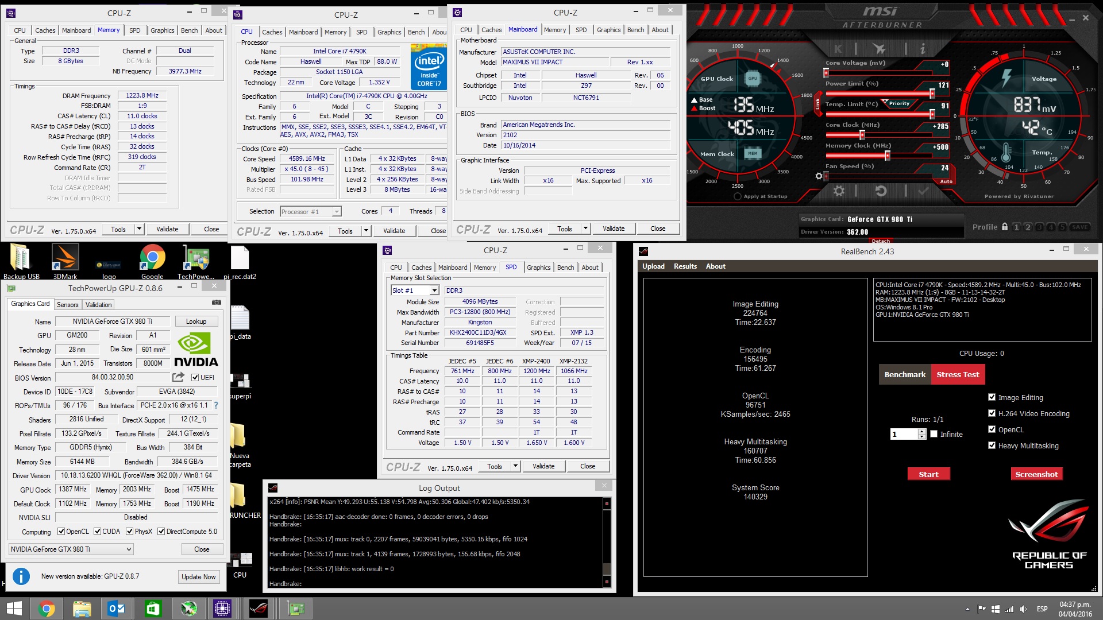The width and height of the screenshot is (1103, 620).
Task: Click Lookup button in GPU-Z
Action: (x=196, y=321)
